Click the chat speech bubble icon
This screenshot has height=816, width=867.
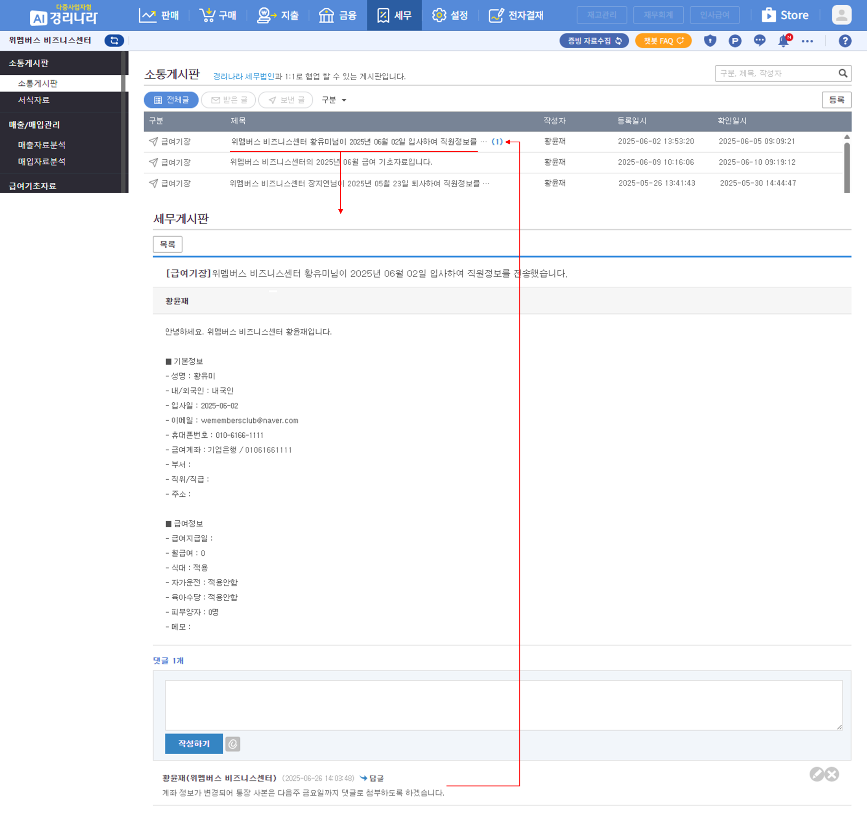click(759, 41)
